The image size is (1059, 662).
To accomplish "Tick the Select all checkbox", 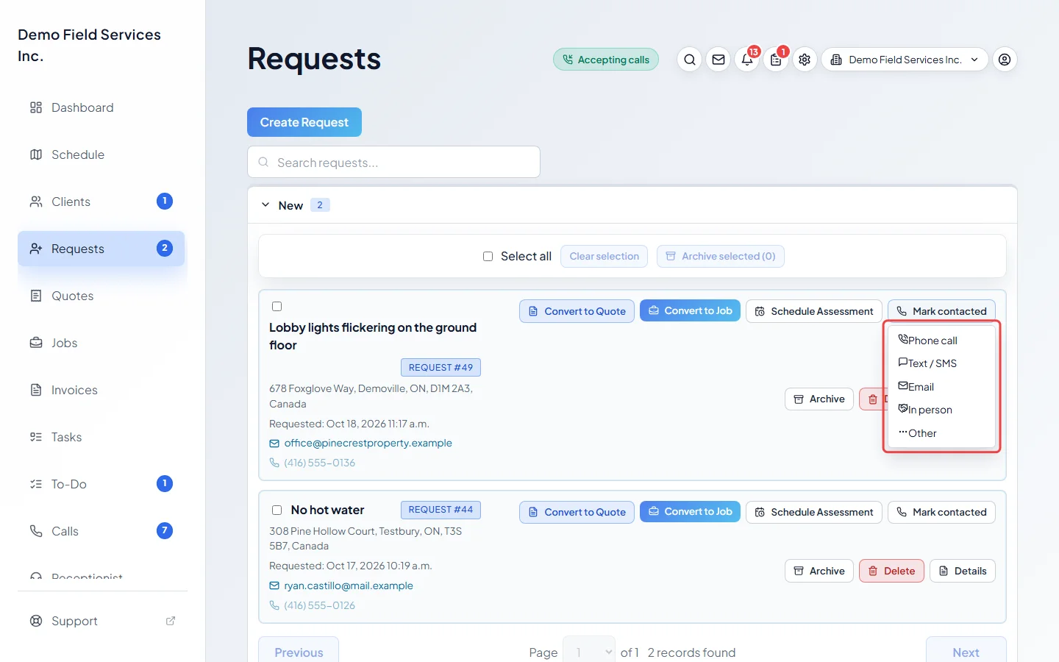I will tap(488, 256).
